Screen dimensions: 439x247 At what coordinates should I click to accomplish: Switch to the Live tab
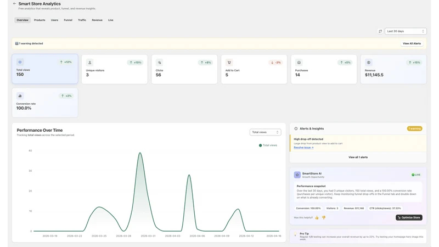(111, 20)
